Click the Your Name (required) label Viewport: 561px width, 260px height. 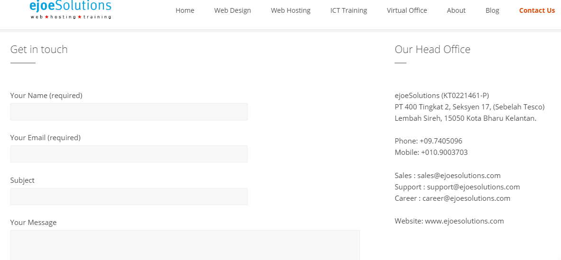point(46,96)
